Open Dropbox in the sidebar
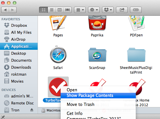Viewport: 160px width, 119px height. (x=19, y=25)
